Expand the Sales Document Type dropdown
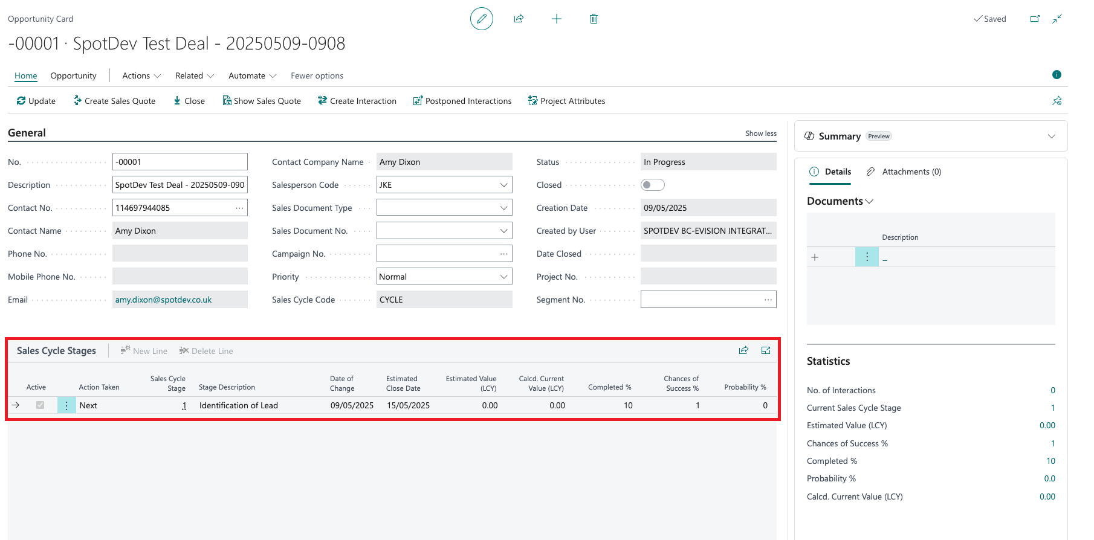Screen dimensions: 1094x540 tap(503, 208)
